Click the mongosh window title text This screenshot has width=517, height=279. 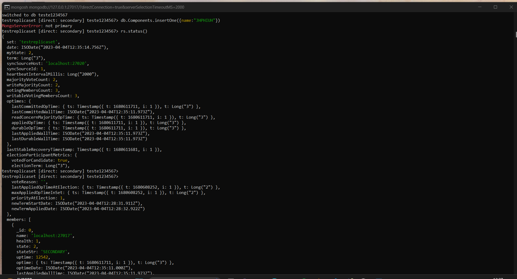point(98,7)
